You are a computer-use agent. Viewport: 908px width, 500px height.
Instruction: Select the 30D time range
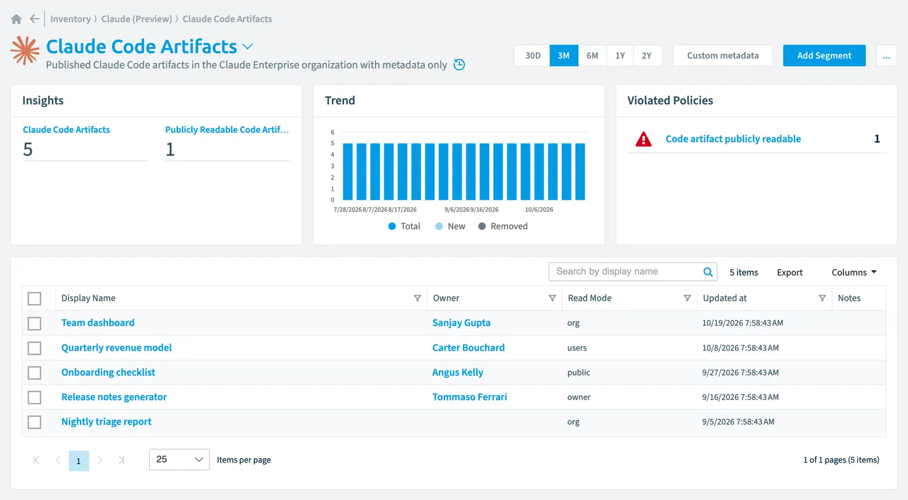pos(533,56)
